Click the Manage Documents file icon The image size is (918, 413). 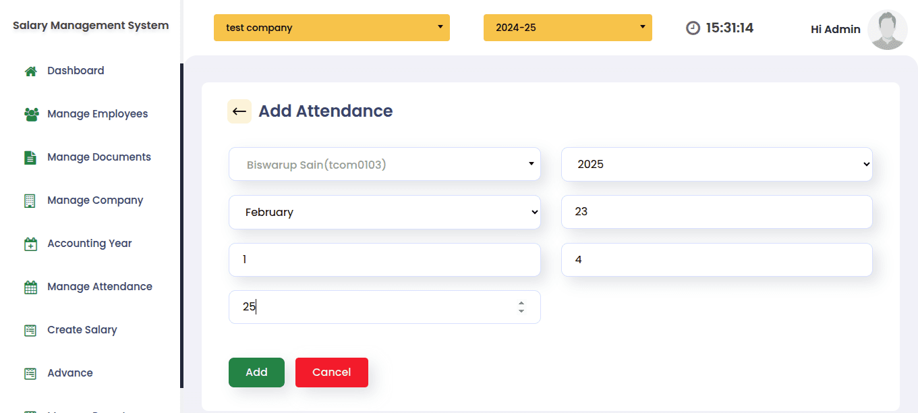[x=30, y=158]
